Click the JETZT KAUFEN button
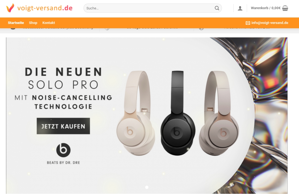The image size is (299, 194). 63,126
